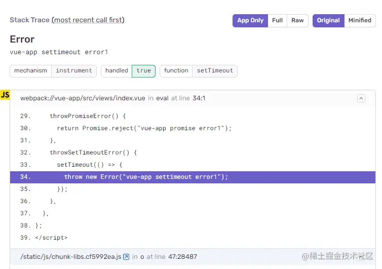
Task: Switch to Raw stack trace view
Action: pyautogui.click(x=297, y=20)
